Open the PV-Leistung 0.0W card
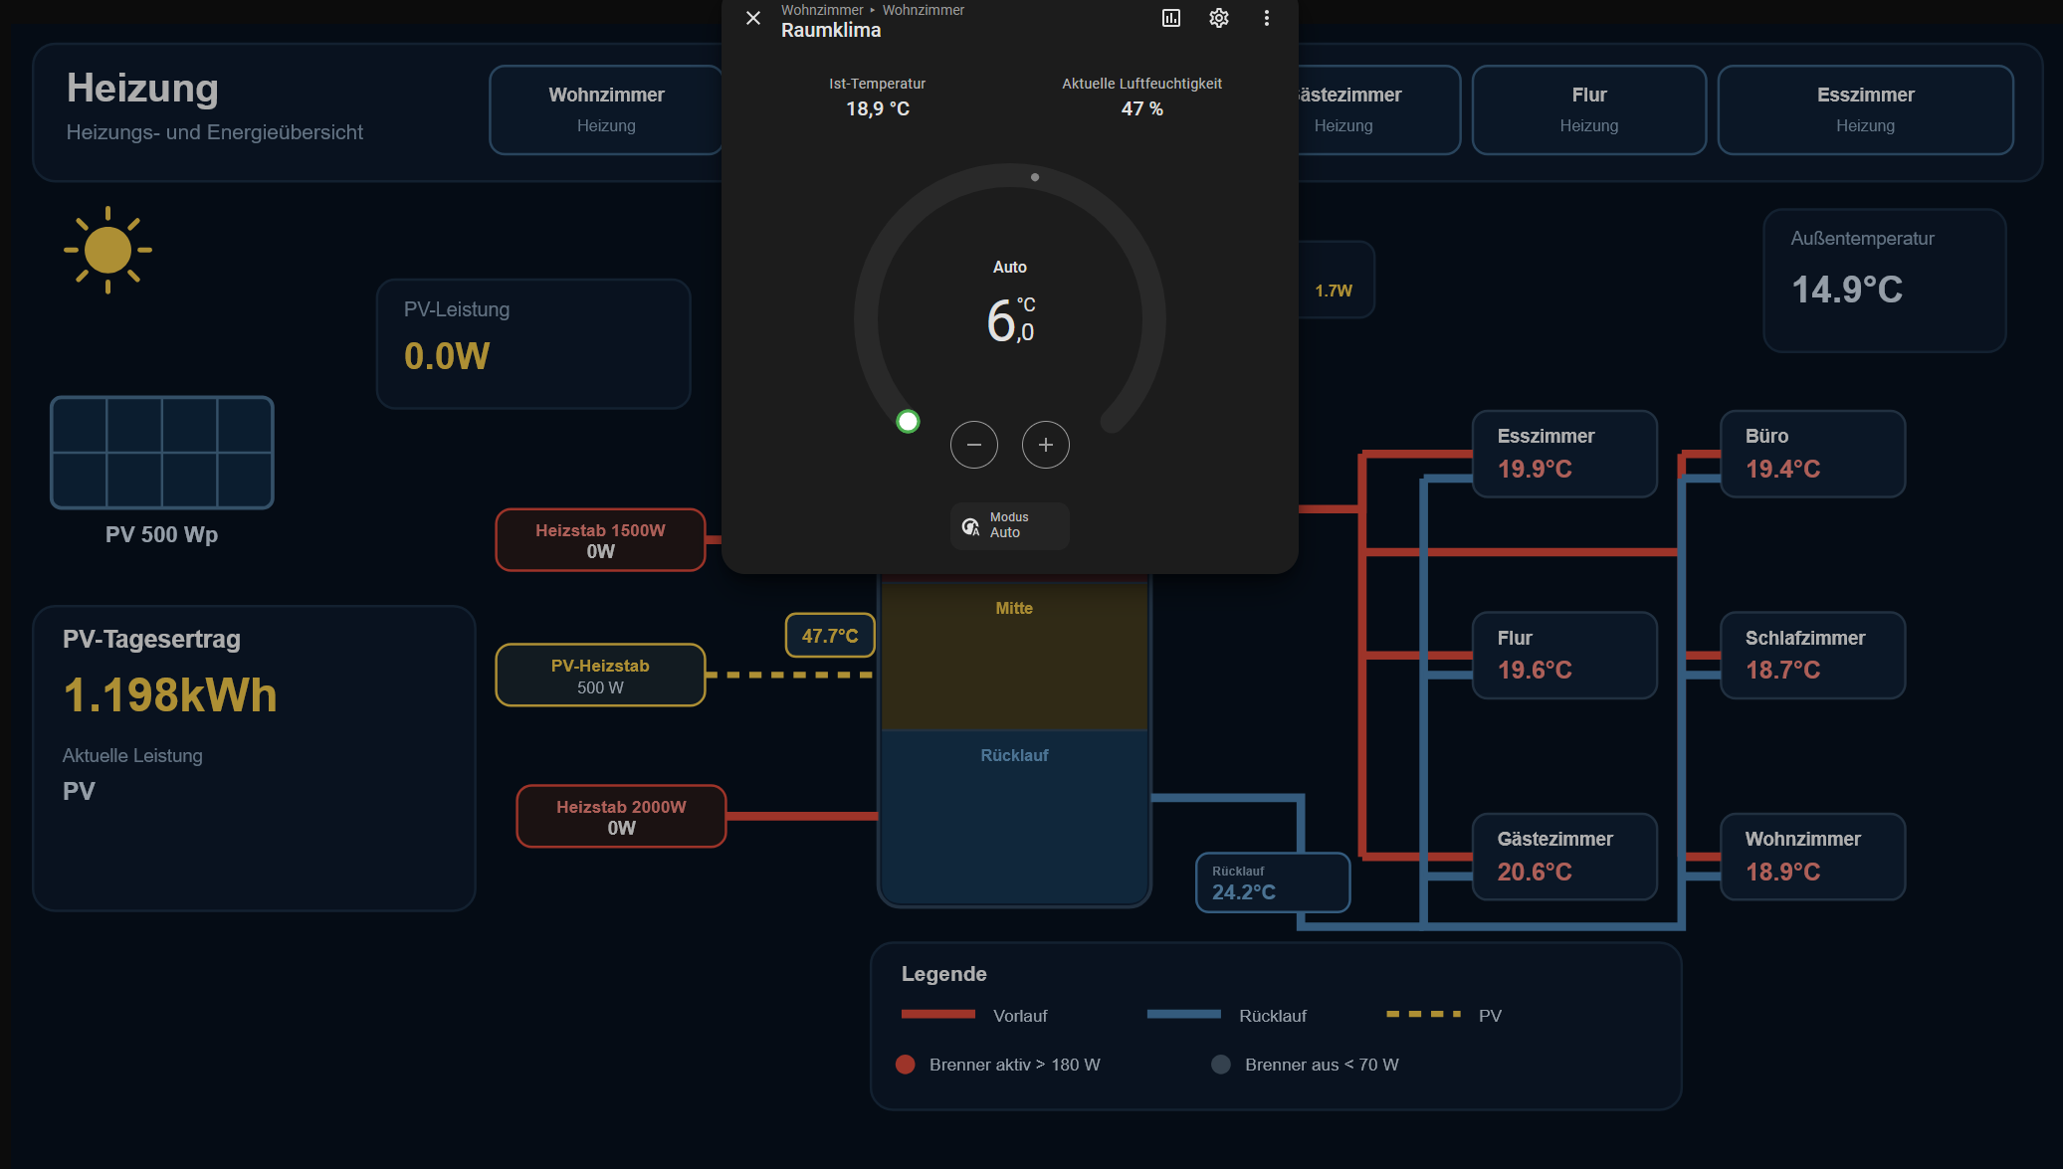 (x=533, y=343)
